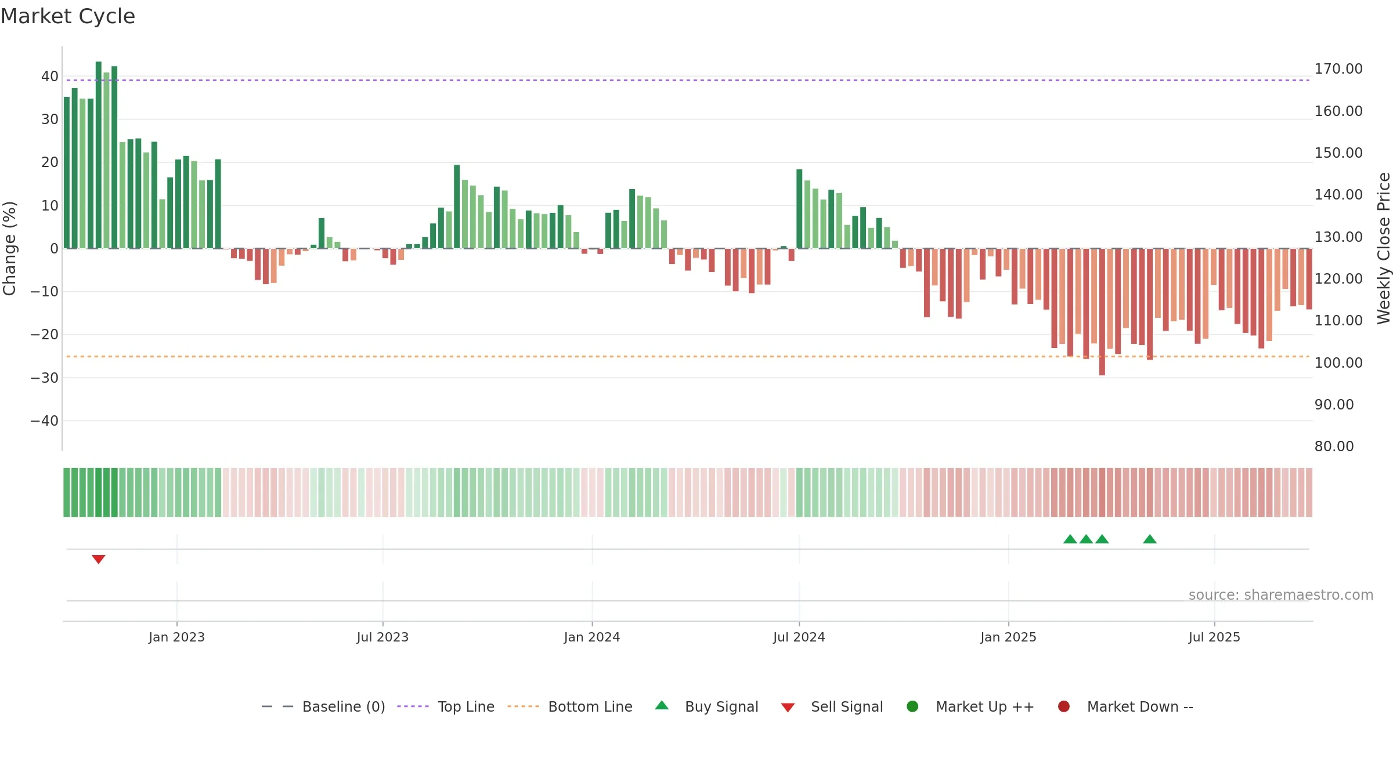Click the Market Cycle chart title

tap(68, 16)
